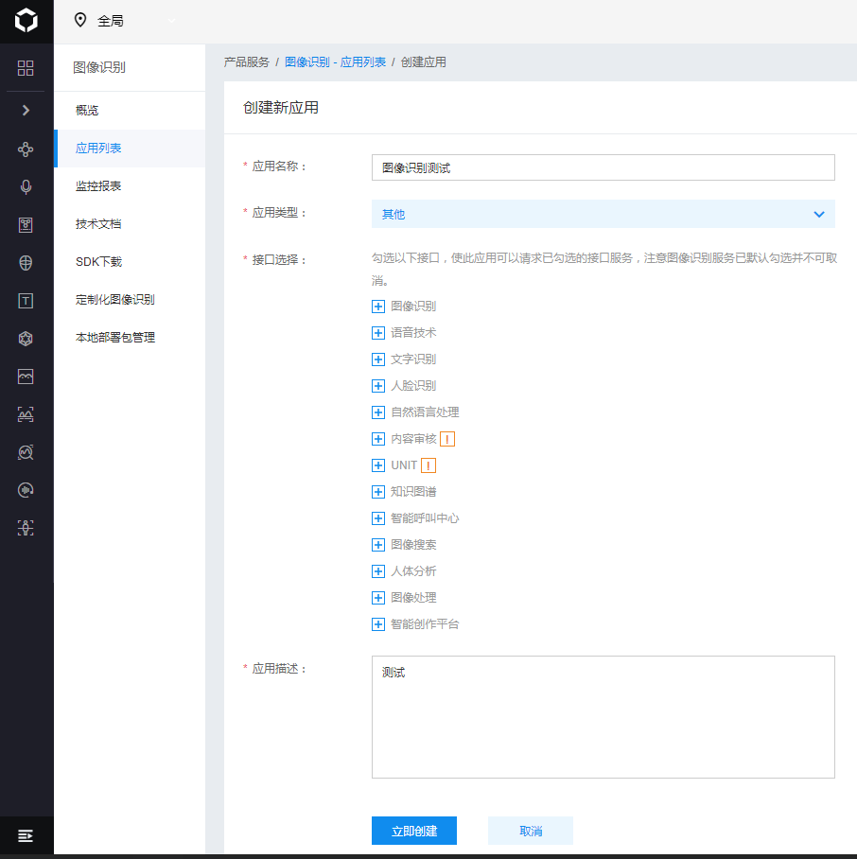The image size is (857, 859).
Task: Click the 创建应用 breadcrumb text
Action: tap(424, 62)
